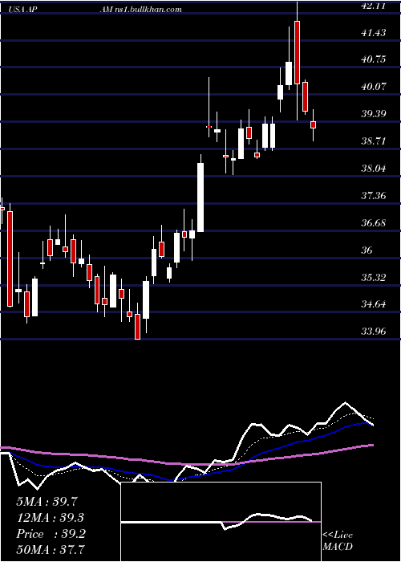
Task: Click the 38.04 price axis label
Action: coord(373,169)
